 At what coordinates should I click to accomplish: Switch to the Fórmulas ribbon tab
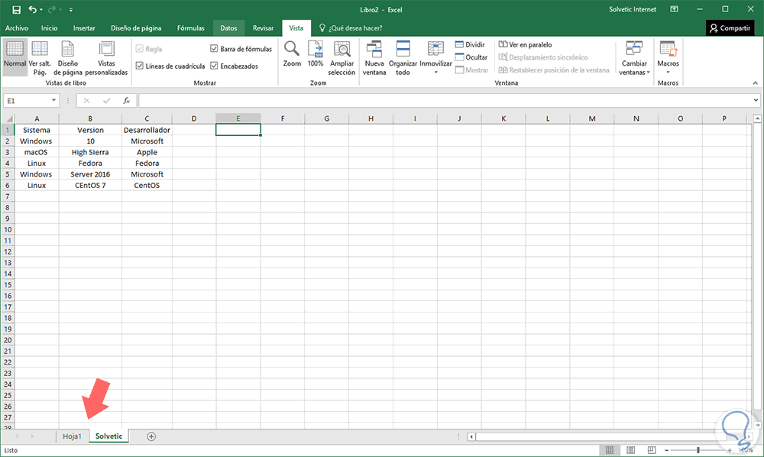point(190,28)
